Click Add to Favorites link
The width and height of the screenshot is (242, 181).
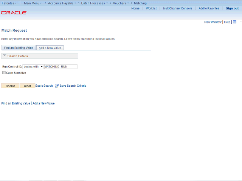click(209, 8)
